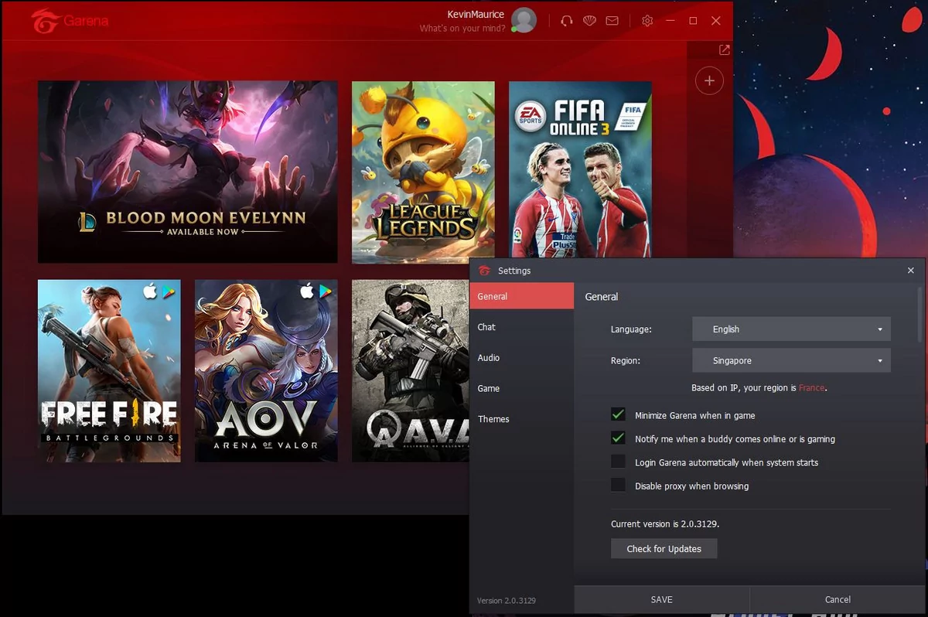Screen dimensions: 928x617
Task: Open the Garena shells icon
Action: tap(589, 21)
